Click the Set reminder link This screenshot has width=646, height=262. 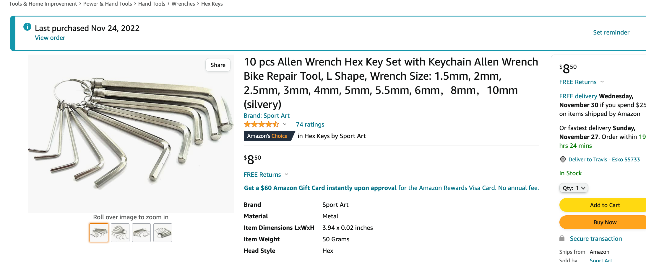click(611, 32)
